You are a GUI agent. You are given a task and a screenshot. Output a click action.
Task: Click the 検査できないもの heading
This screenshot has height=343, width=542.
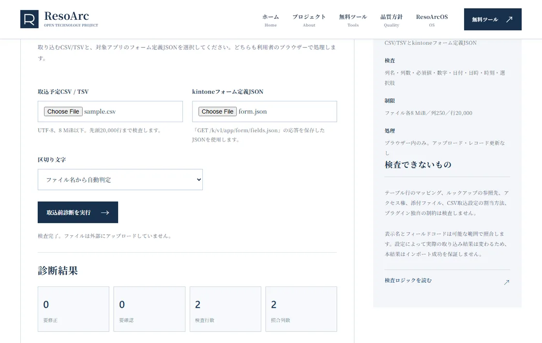tap(418, 165)
